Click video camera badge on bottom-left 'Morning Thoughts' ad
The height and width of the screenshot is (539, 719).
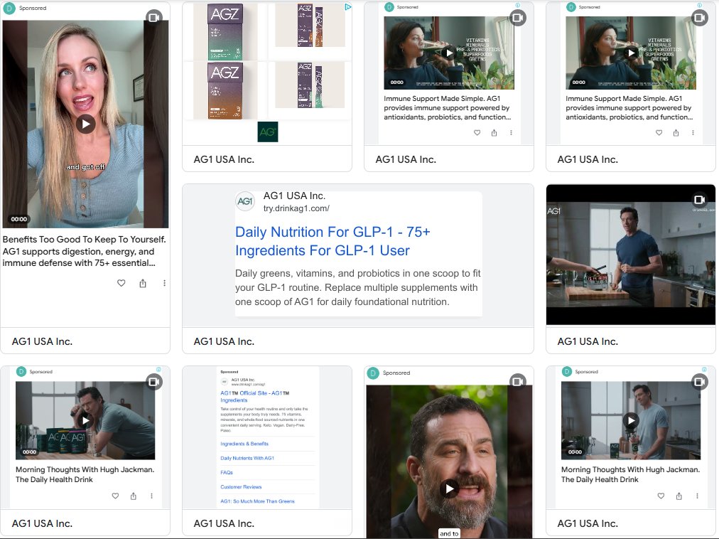pos(154,382)
